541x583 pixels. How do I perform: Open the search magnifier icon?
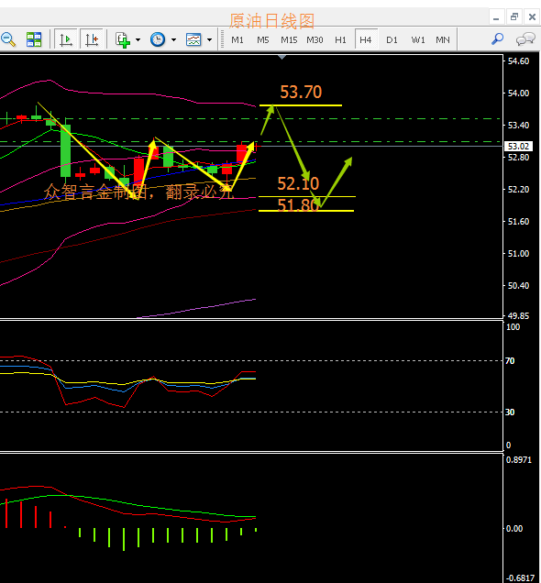(498, 38)
